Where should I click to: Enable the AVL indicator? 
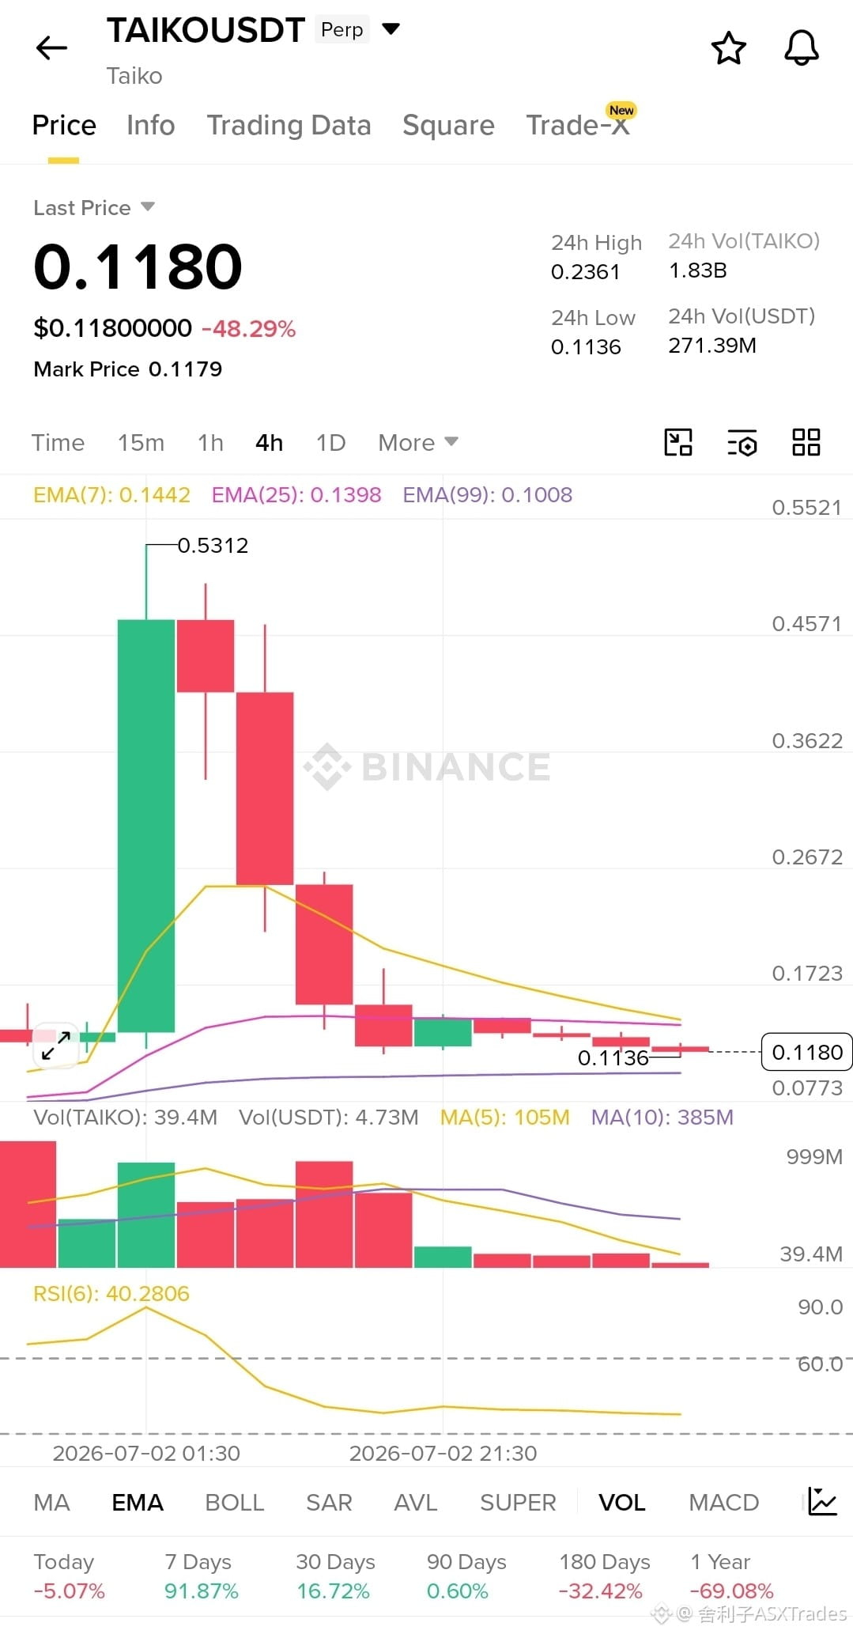[x=416, y=1502]
